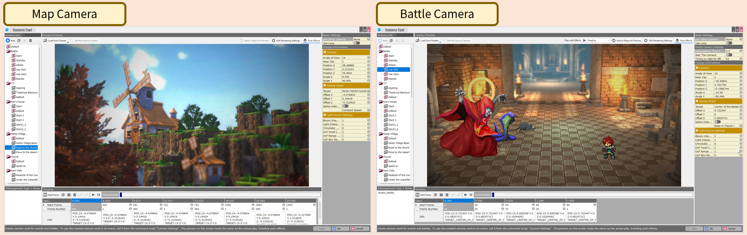Image resolution: width=747 pixels, height=235 pixels.
Task: Open Healing effect dropdown in Battle Camera
Action: 598,41
